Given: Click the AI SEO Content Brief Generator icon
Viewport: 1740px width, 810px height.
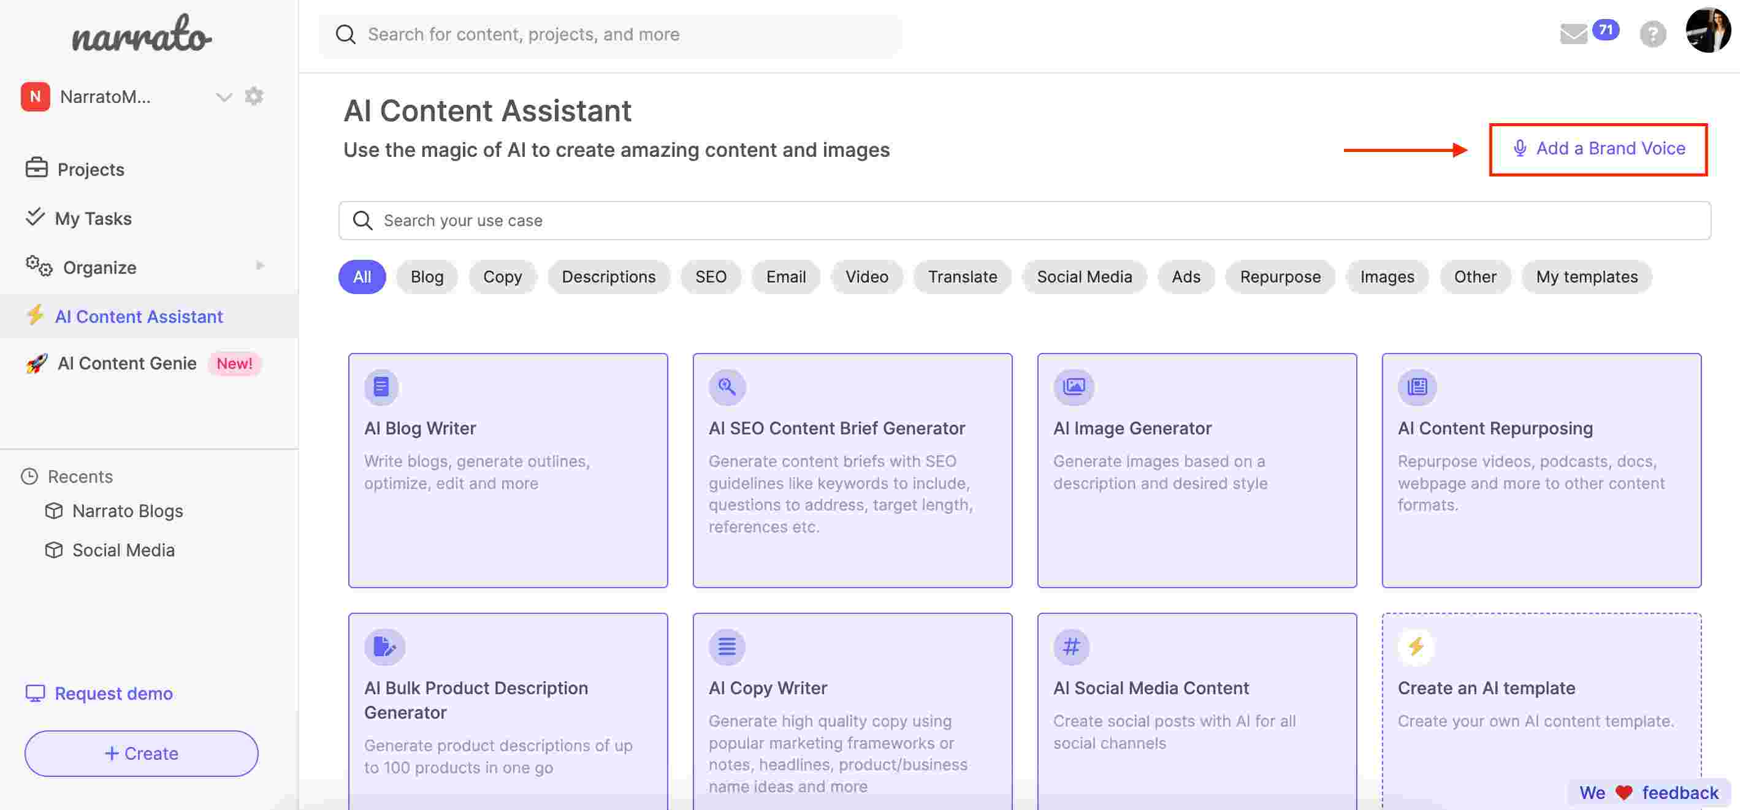Looking at the screenshot, I should tap(727, 387).
